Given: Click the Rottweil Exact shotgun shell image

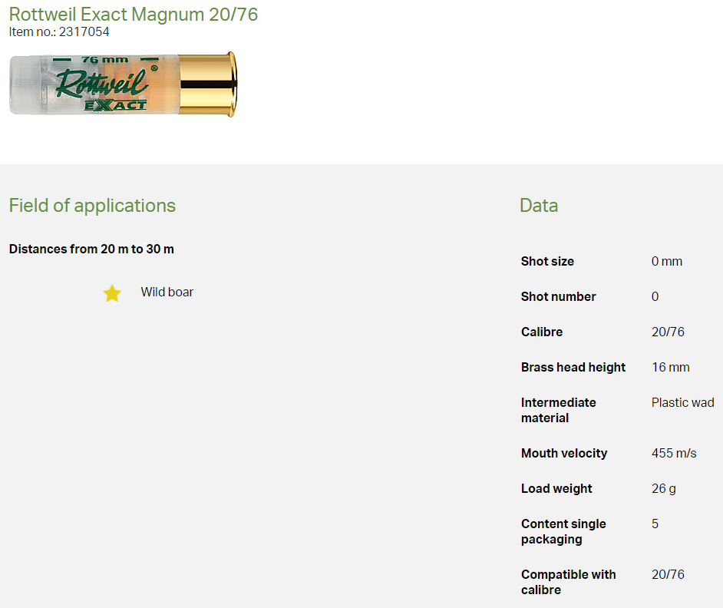Looking at the screenshot, I should coord(123,84).
